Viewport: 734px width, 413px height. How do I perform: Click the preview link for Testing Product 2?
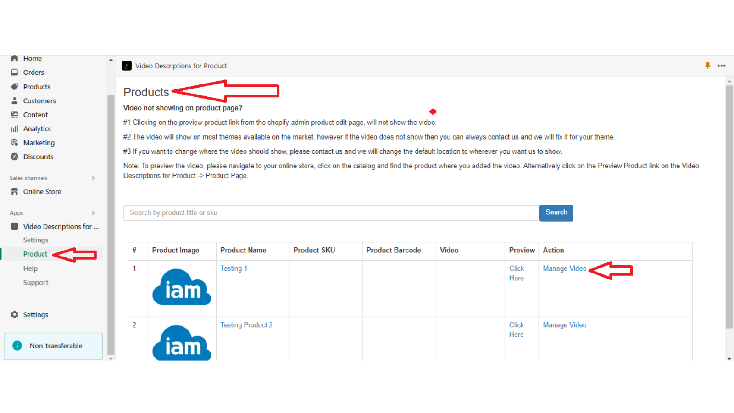(x=517, y=329)
